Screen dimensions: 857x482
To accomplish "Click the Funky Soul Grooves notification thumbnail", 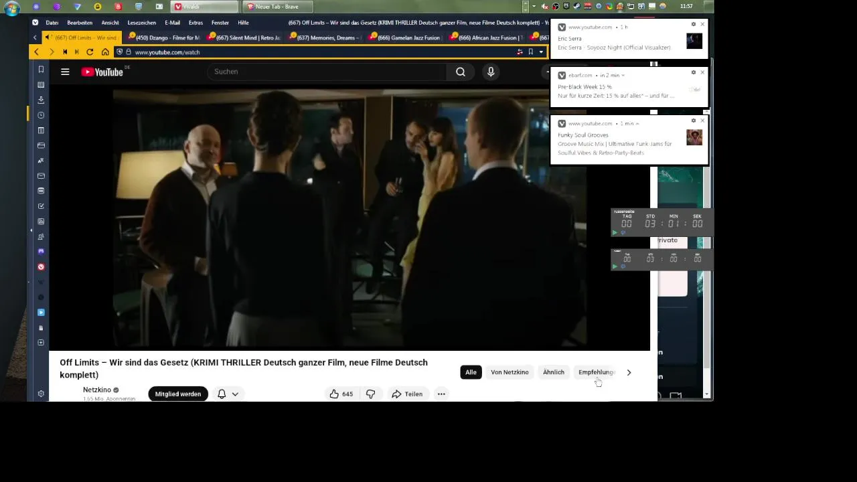I will pos(694,137).
